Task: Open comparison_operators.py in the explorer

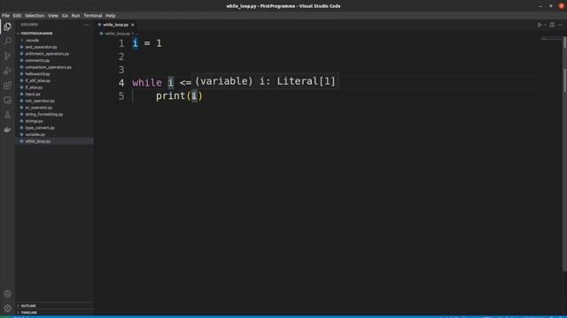Action: (x=48, y=67)
